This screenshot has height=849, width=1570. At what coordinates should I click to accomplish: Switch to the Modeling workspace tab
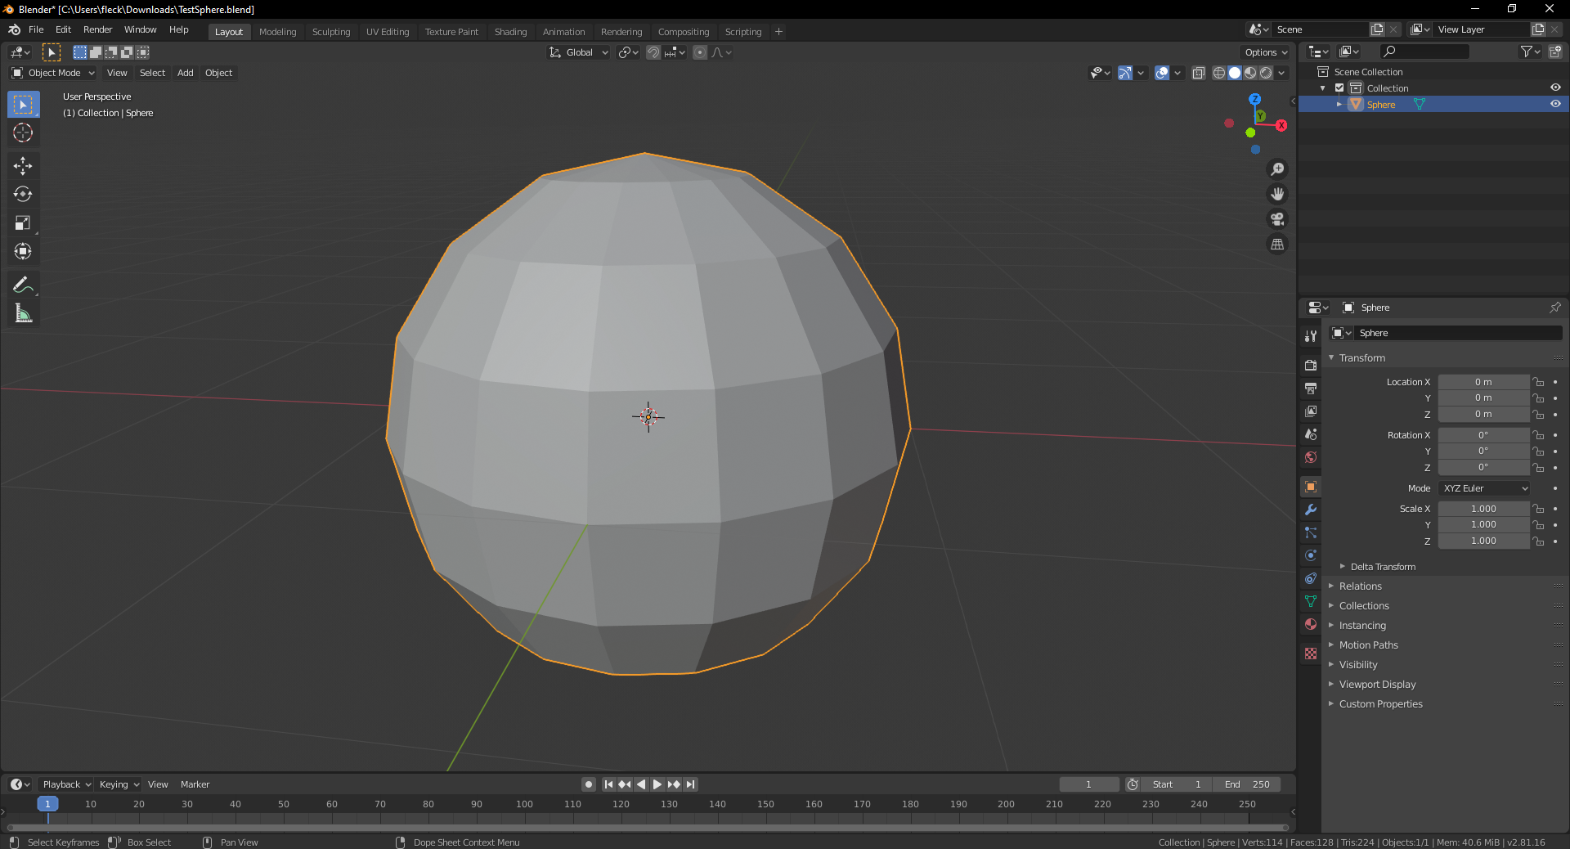click(x=277, y=32)
